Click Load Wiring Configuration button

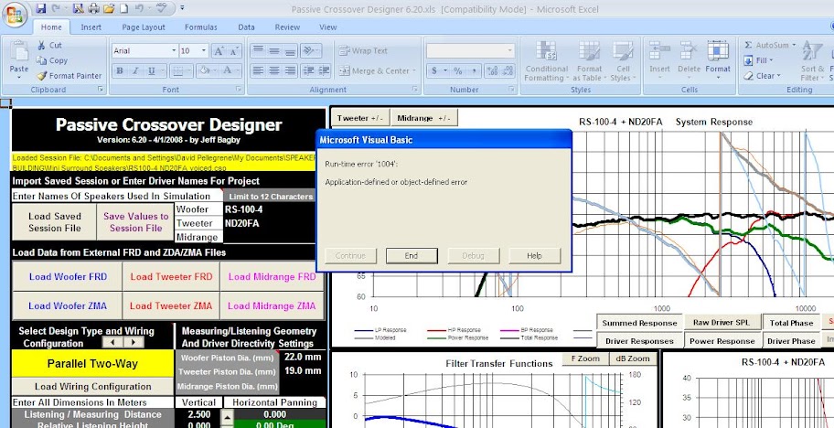[x=92, y=387]
